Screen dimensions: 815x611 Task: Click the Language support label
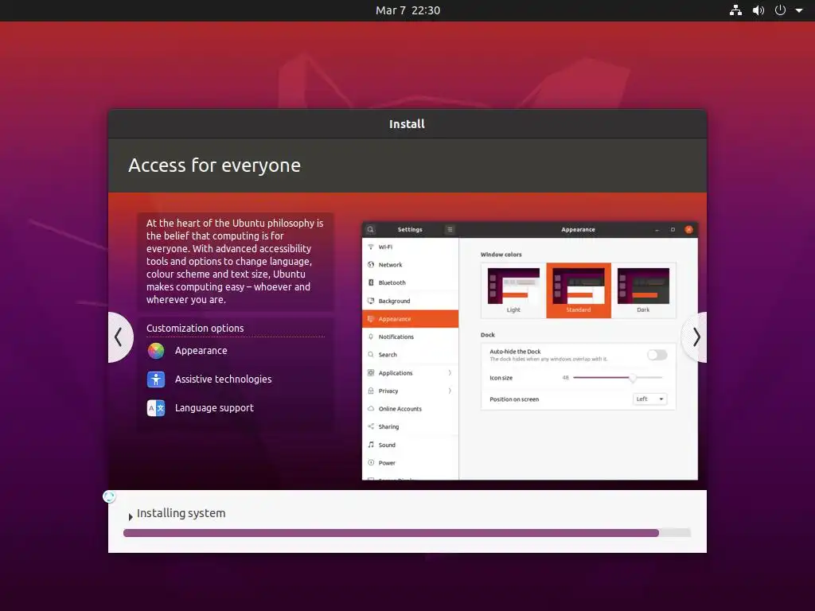click(214, 408)
